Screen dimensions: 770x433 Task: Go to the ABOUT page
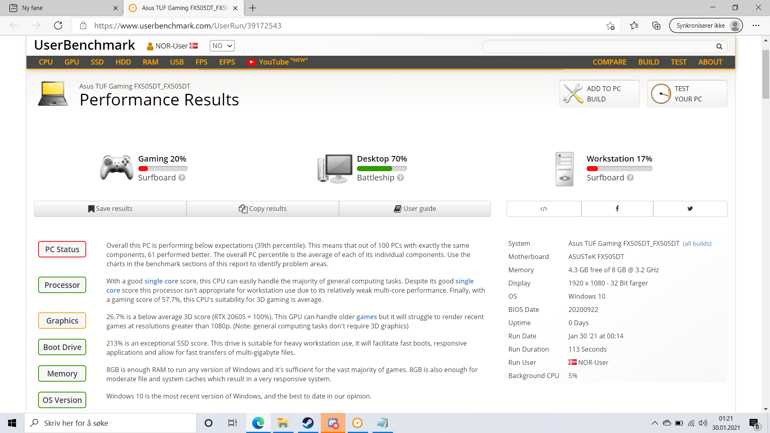click(710, 62)
